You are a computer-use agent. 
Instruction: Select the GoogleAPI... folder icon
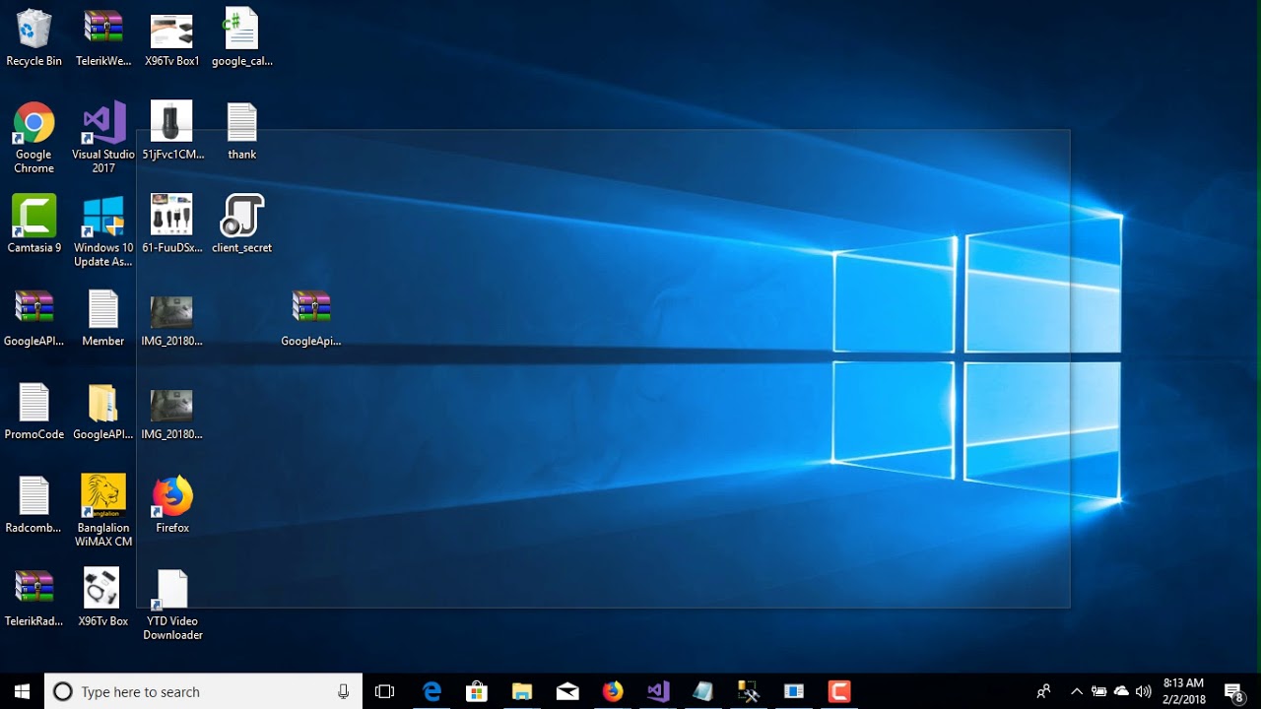pyautogui.click(x=103, y=412)
